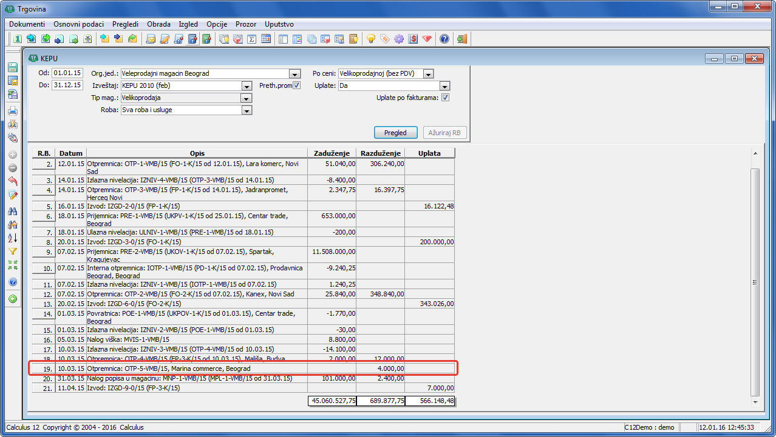Viewport: 776px width, 437px height.
Task: Click the red undo arrow icon
Action: (12, 181)
